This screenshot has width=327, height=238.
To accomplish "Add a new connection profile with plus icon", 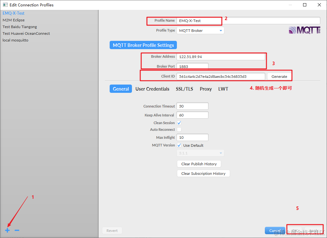I will point(7,230).
